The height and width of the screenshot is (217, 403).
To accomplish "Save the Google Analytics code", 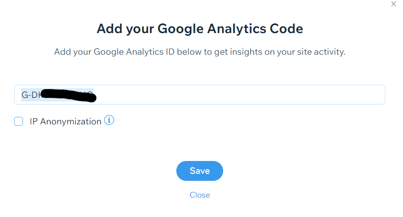I will [x=200, y=171].
